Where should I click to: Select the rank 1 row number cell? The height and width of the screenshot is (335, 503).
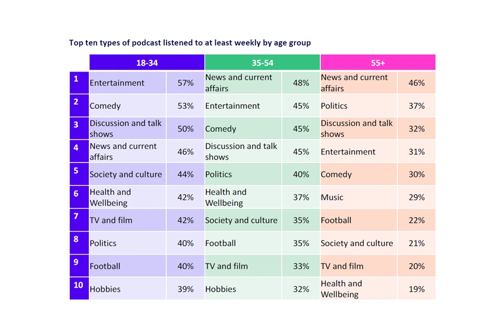79,83
